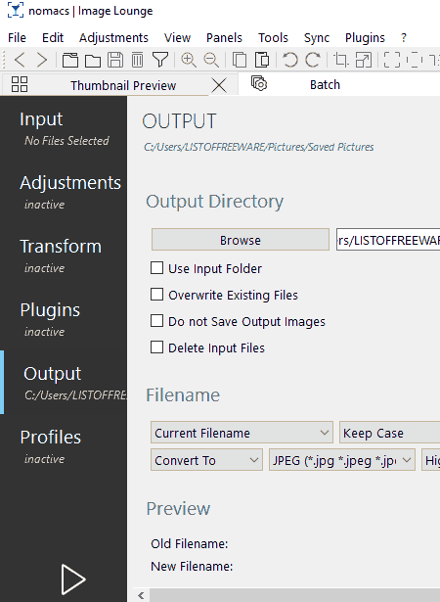
Task: Open file folder toolbar icon
Action: coord(93,61)
